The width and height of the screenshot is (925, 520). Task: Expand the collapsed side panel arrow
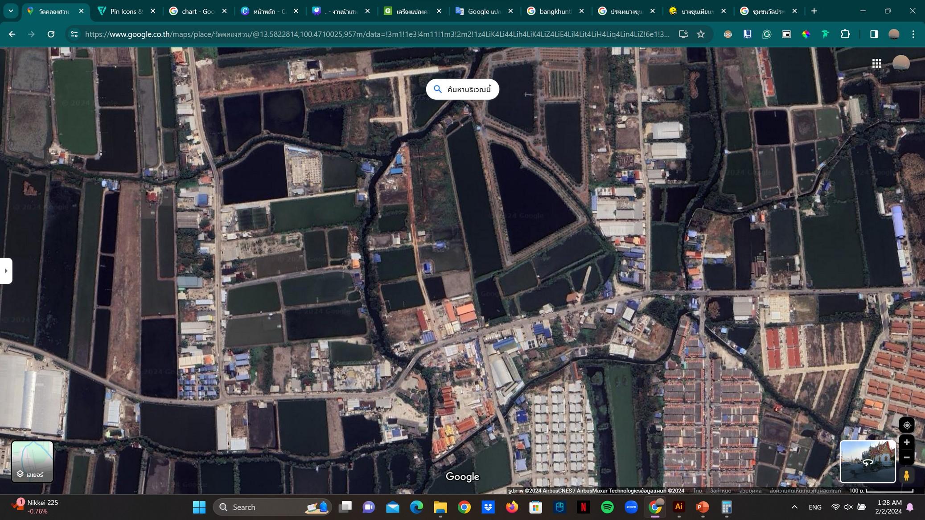pyautogui.click(x=6, y=270)
